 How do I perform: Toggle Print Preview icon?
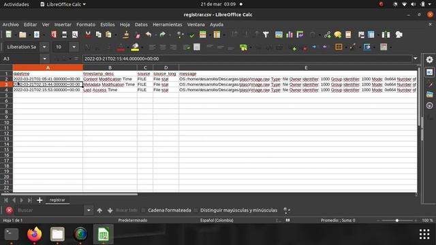point(75,35)
